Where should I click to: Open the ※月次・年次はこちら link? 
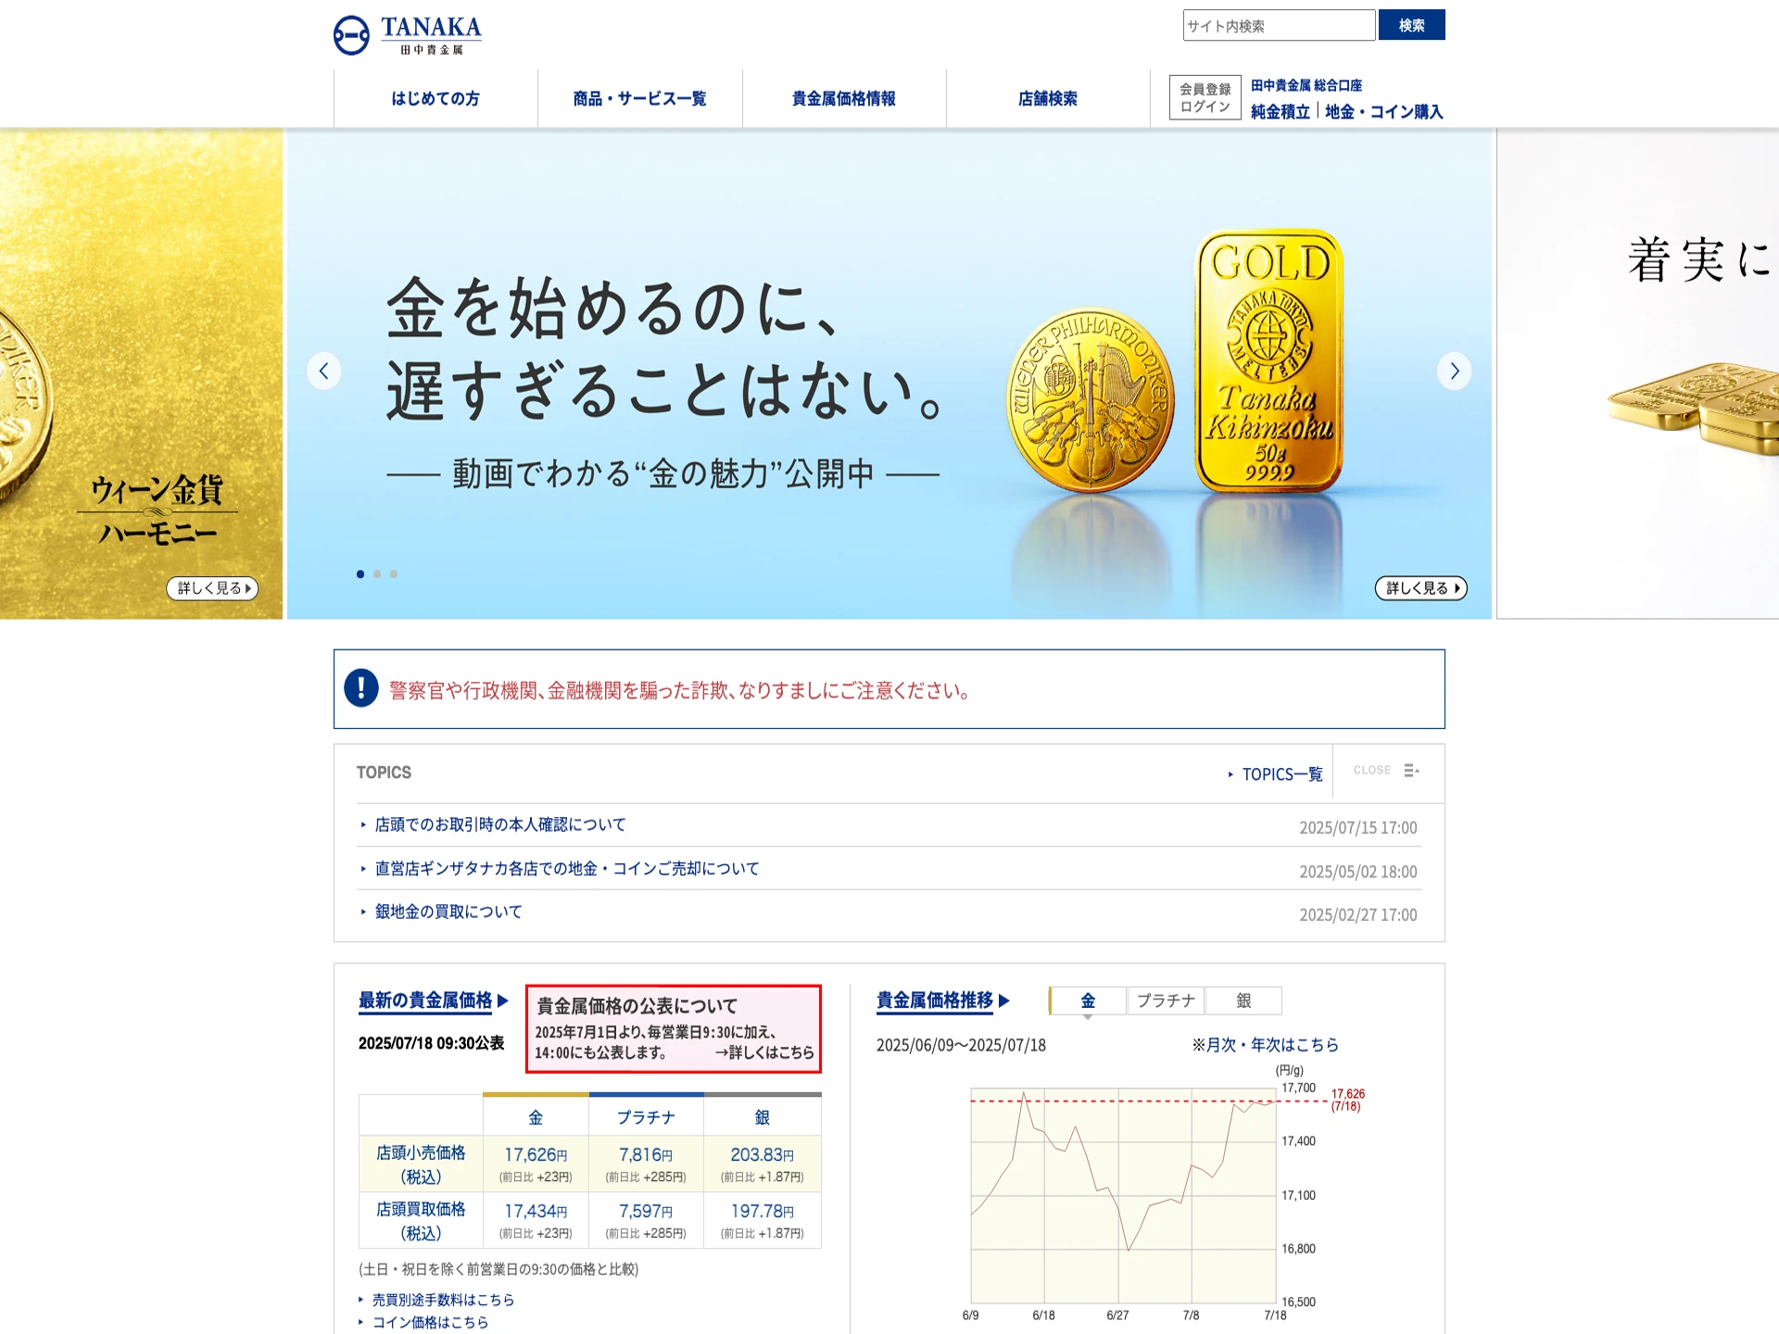click(1266, 1045)
